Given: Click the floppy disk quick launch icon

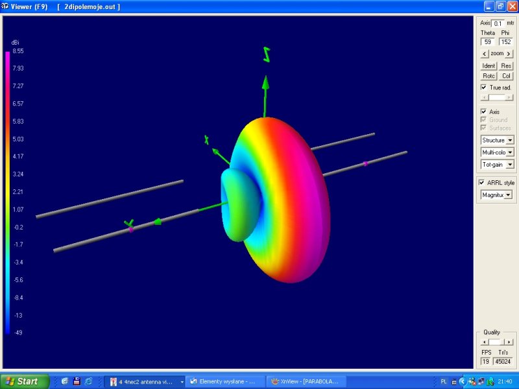Looking at the screenshot, I should [x=77, y=381].
